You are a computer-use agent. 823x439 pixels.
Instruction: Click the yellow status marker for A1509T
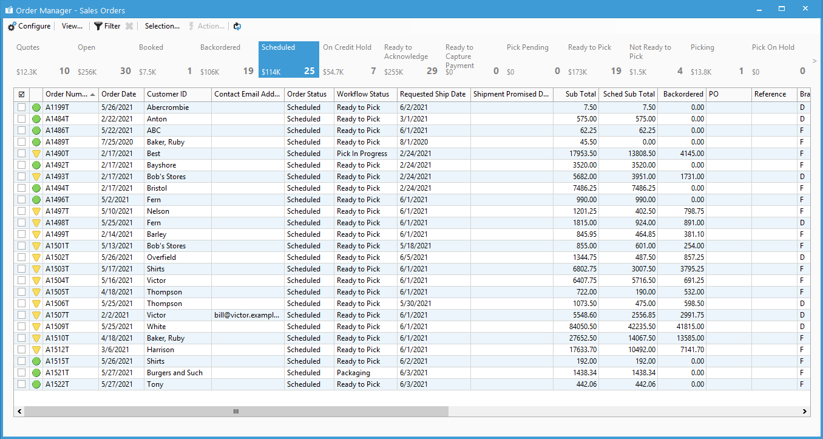pos(36,327)
